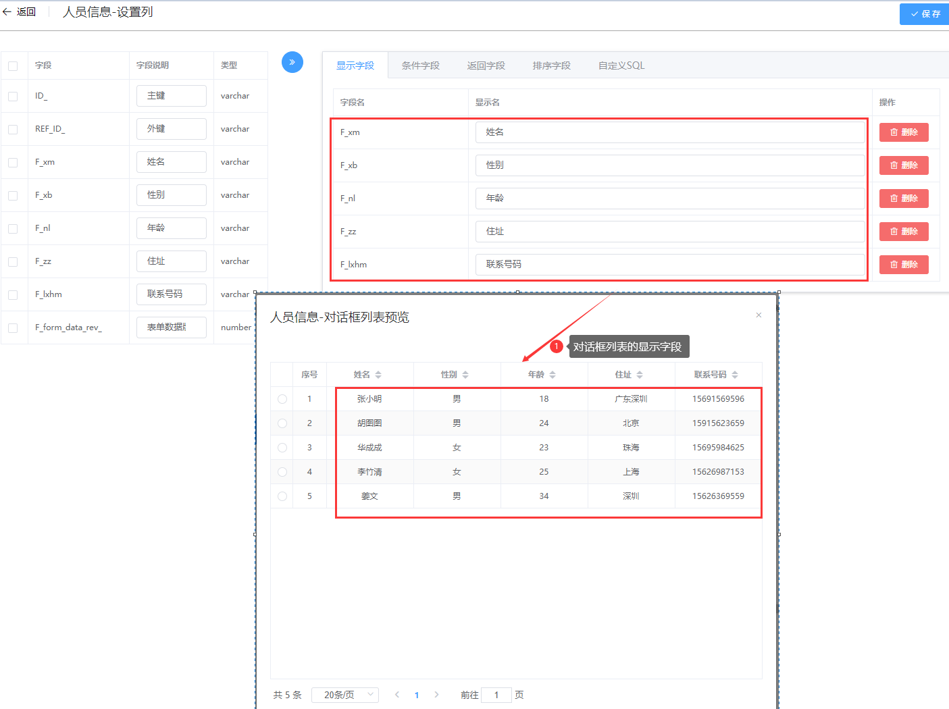The width and height of the screenshot is (949, 709).
Task: Click sort icon next to 联系号码 header
Action: point(735,375)
